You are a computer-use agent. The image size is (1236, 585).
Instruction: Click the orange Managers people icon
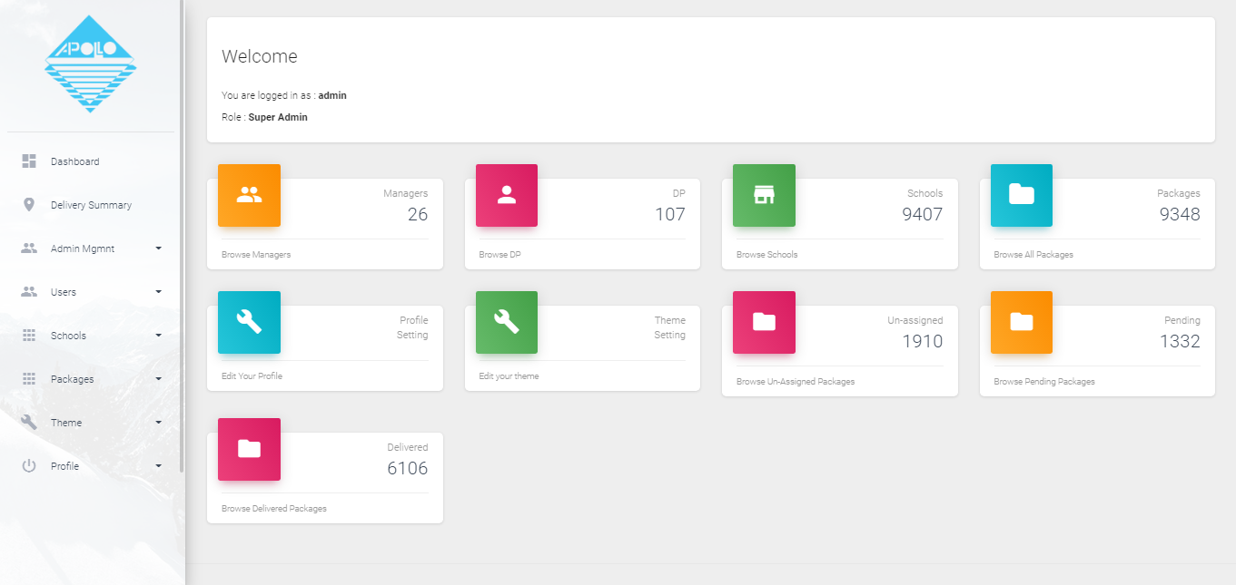(249, 195)
